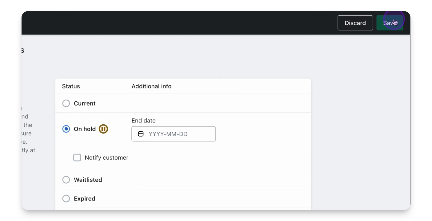Discard the unsaved changes

point(355,23)
